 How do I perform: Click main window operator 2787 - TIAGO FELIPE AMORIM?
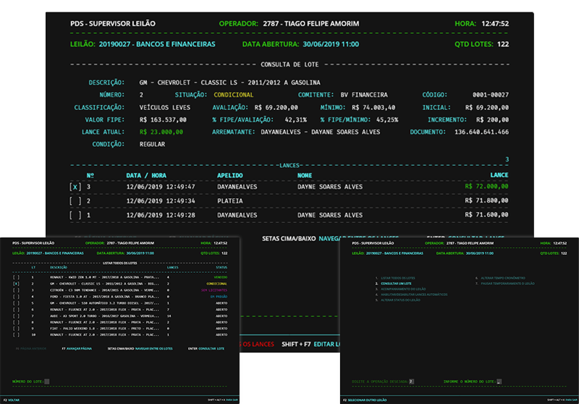(311, 24)
